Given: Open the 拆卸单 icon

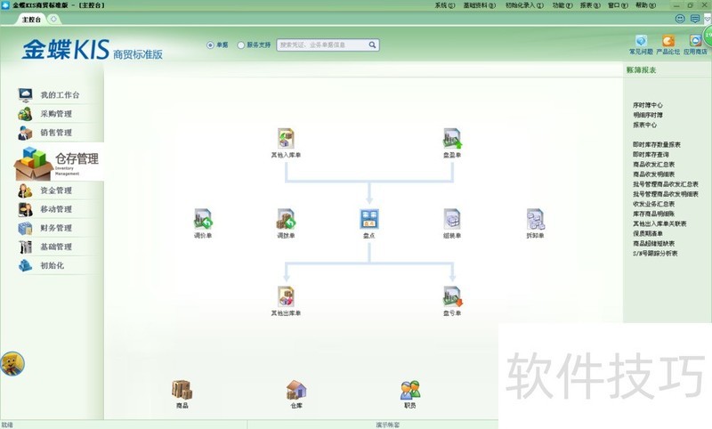Looking at the screenshot, I should 536,219.
